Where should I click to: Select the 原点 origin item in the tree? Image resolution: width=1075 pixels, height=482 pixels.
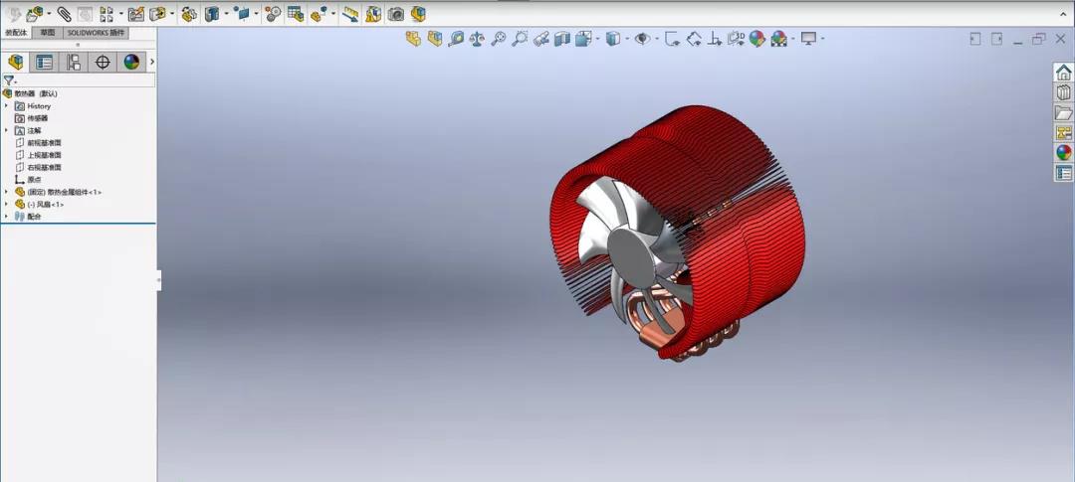34,179
